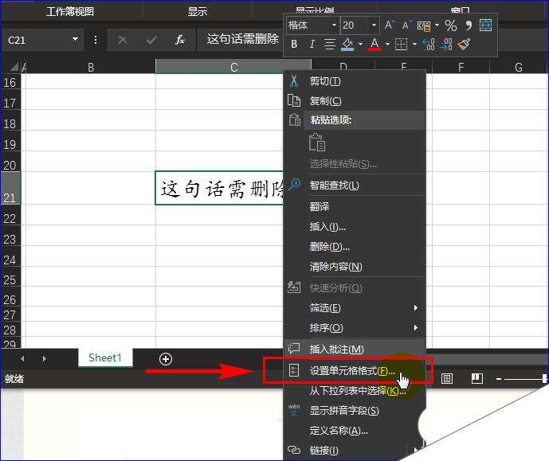
Task: Choose 从下拉列表中选择(K)... entry
Action: click(354, 390)
